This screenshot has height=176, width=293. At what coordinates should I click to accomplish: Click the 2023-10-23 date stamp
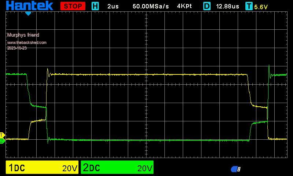tap(17, 48)
